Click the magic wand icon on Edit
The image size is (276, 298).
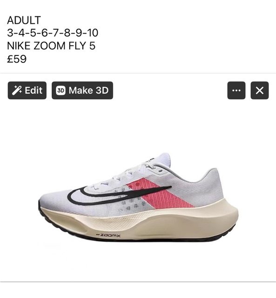(17, 90)
